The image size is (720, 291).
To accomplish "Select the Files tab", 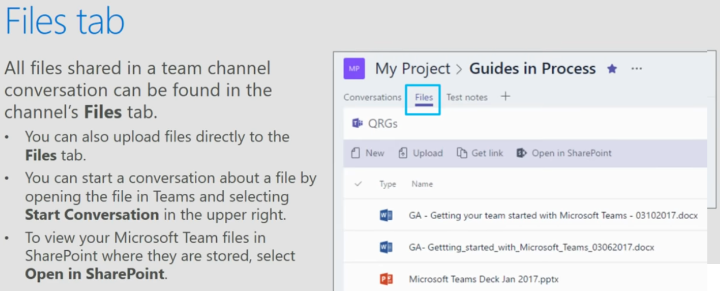I will (x=424, y=97).
